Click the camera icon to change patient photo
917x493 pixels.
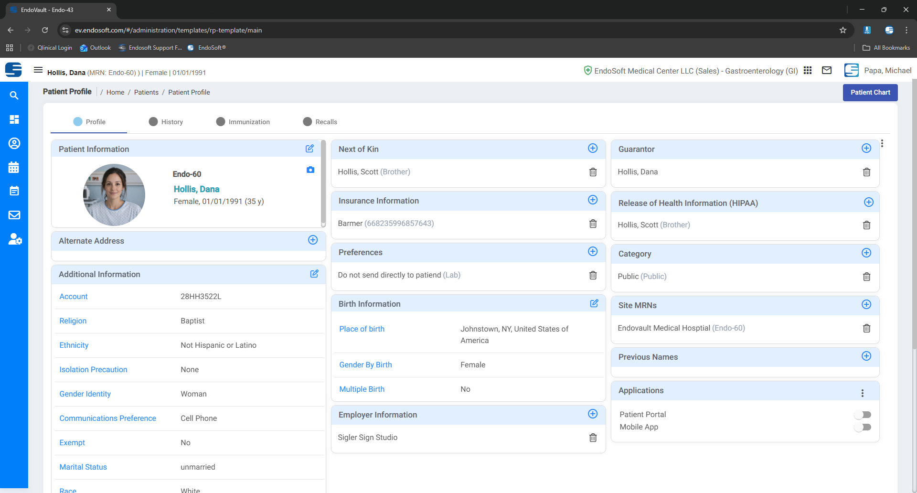pos(310,170)
